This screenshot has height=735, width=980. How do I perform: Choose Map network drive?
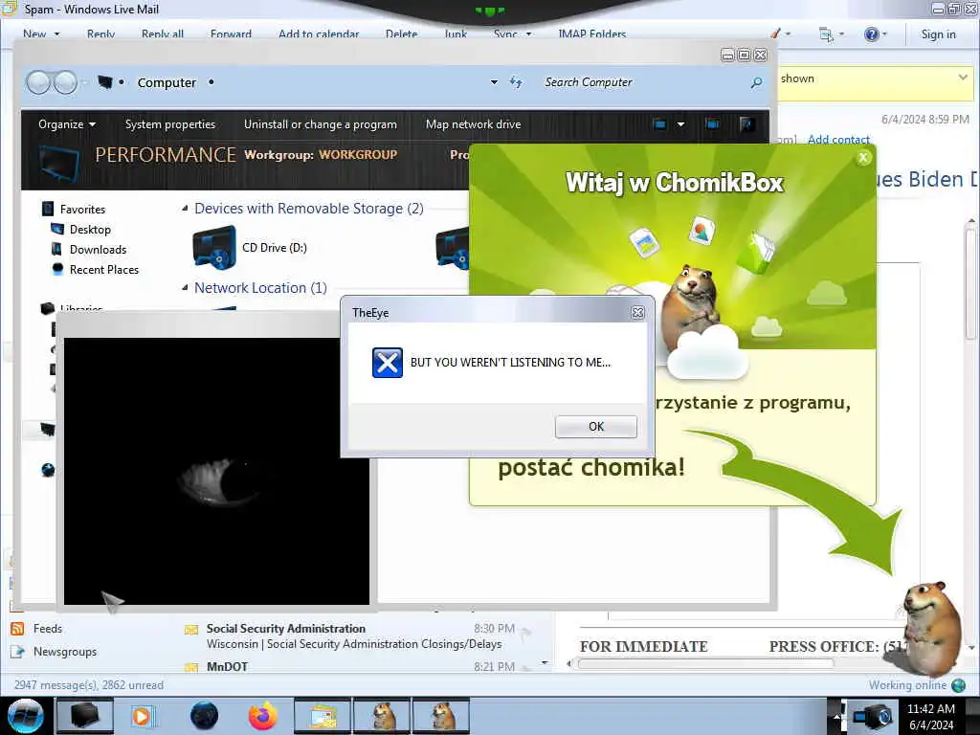coord(473,124)
